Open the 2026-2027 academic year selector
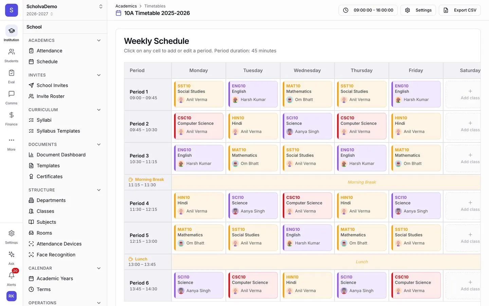 40,14
